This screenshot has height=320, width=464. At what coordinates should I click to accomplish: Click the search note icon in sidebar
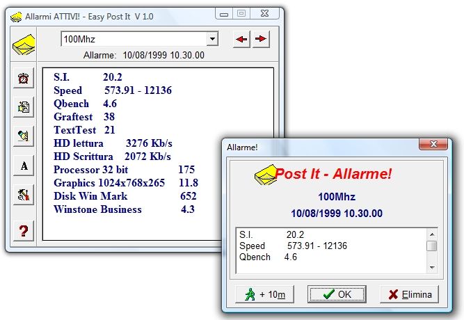click(24, 136)
